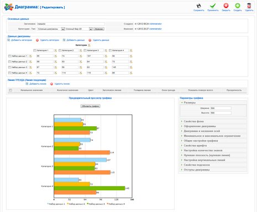This screenshot has height=212, width=257.
Task: Focus the Высота input field
Action: 221,113
